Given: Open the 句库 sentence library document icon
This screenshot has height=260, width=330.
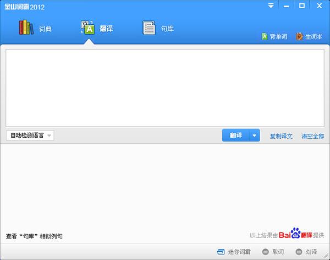Looking at the screenshot, I should (x=148, y=28).
